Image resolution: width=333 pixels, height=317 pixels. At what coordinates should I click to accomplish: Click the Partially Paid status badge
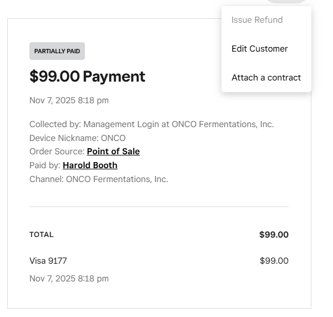click(57, 51)
